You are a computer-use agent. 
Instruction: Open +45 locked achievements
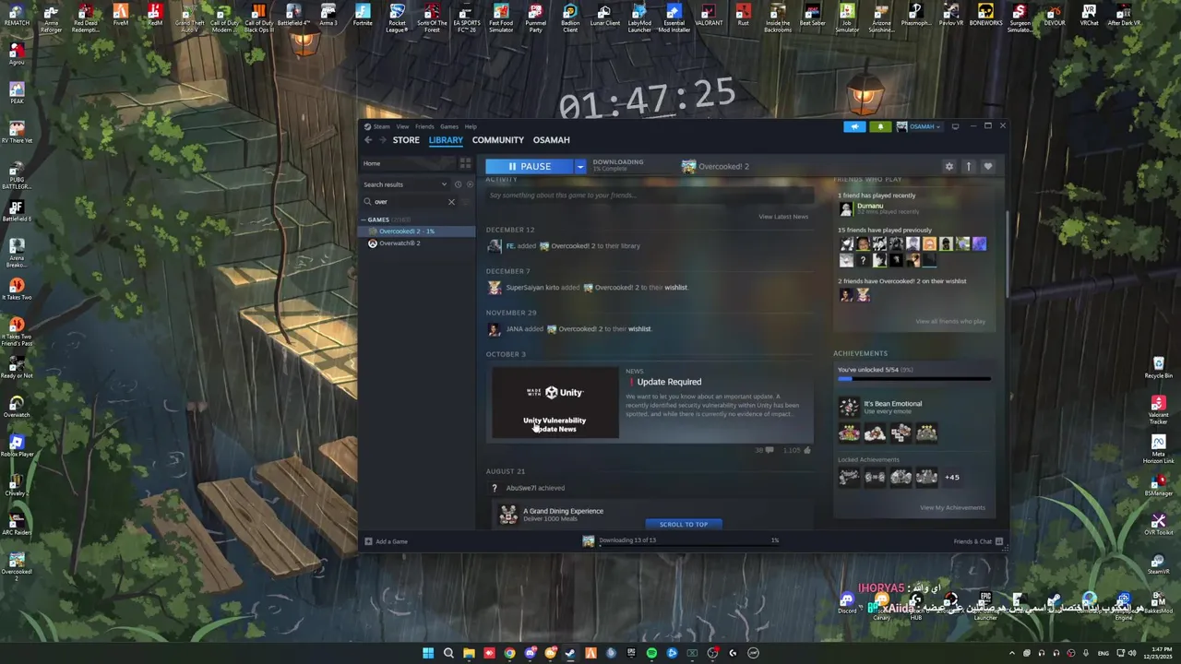(952, 477)
